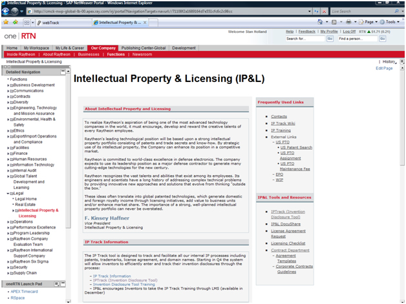406x304 pixels.
Task: Open the IP&L DocuShare link
Action: (286, 224)
